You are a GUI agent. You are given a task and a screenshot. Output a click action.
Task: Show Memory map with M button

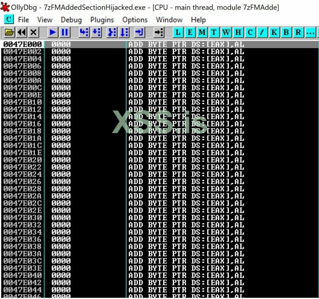[x=202, y=32]
